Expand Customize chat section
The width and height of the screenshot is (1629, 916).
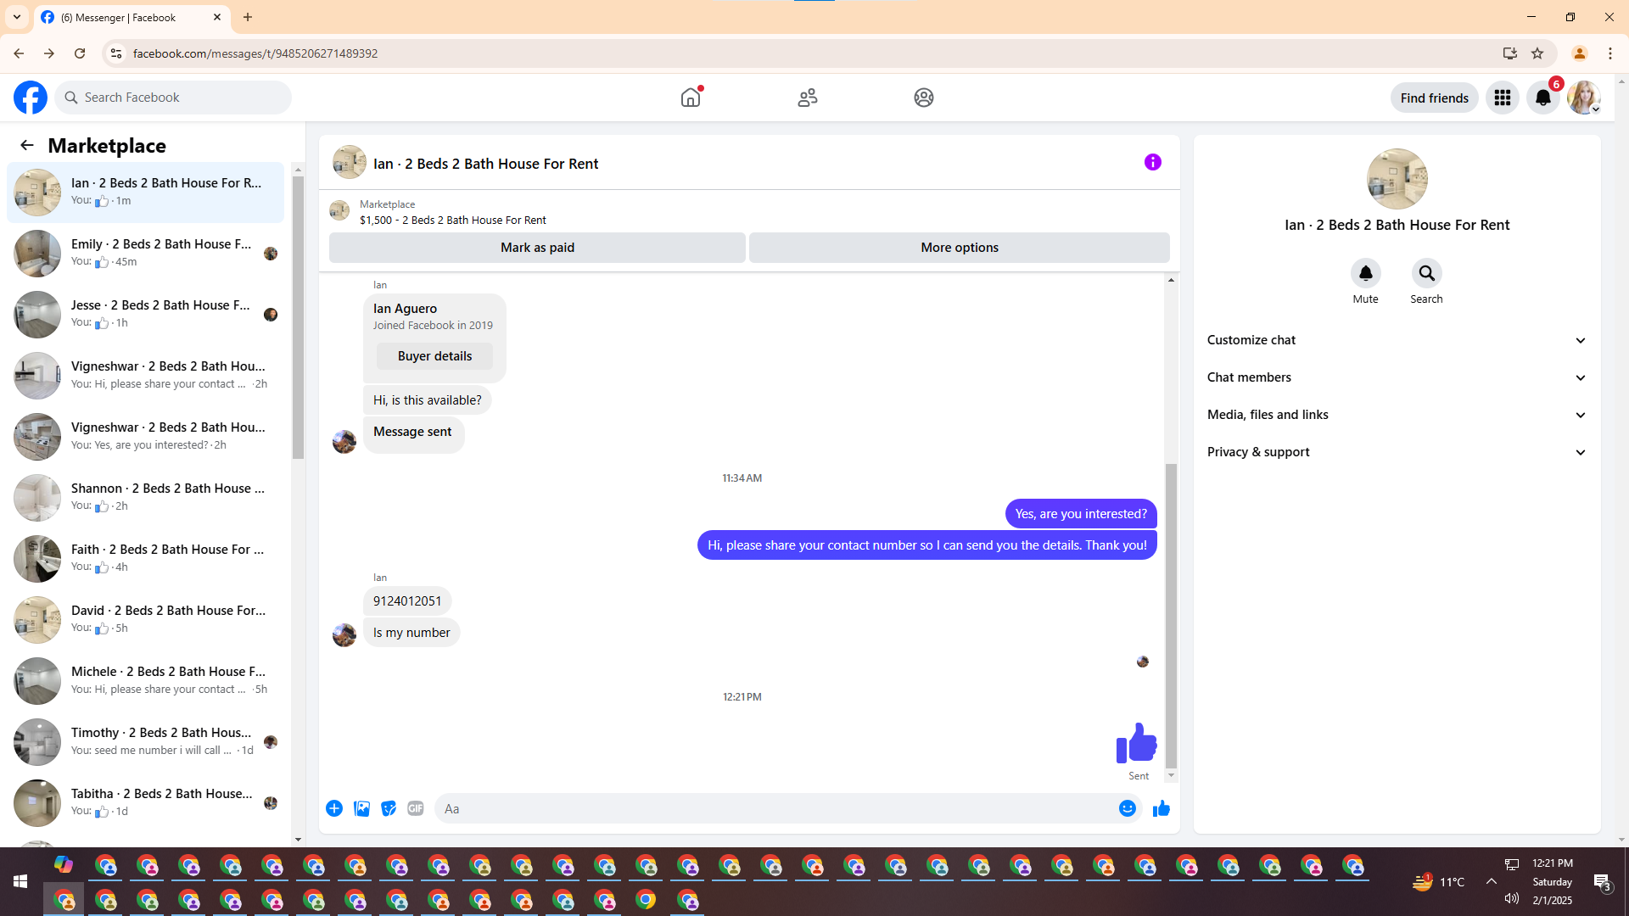tap(1397, 340)
